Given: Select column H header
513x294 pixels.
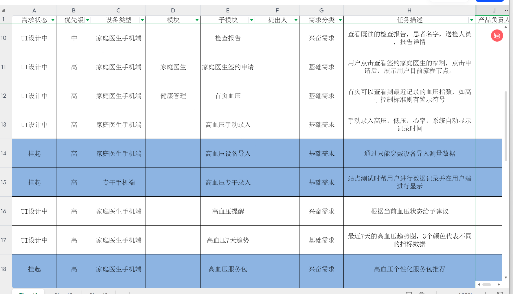Looking at the screenshot, I should click(x=409, y=10).
